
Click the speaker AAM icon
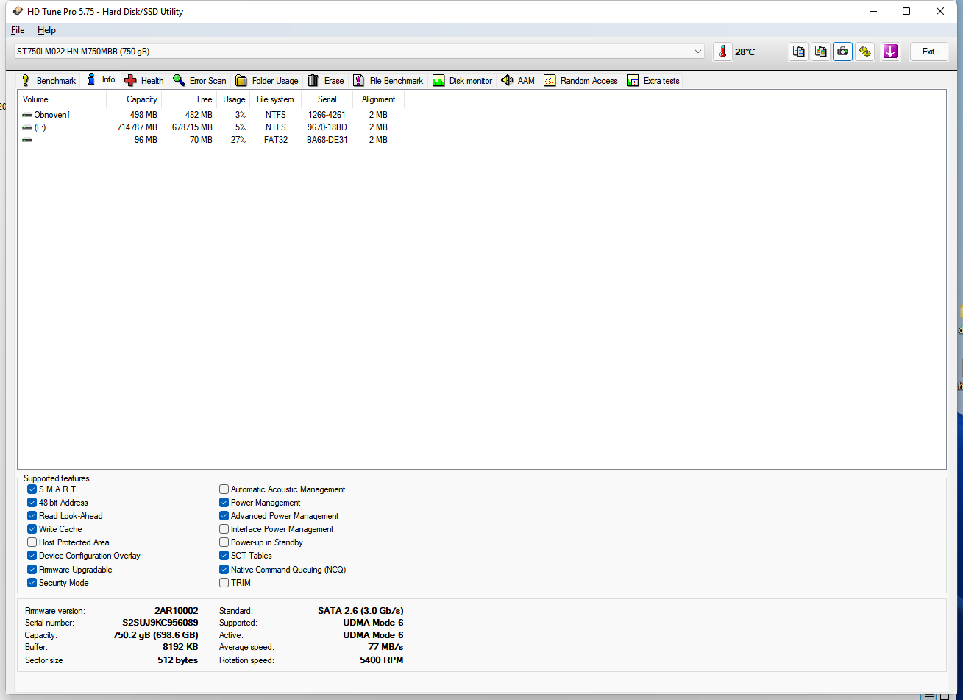pos(507,80)
